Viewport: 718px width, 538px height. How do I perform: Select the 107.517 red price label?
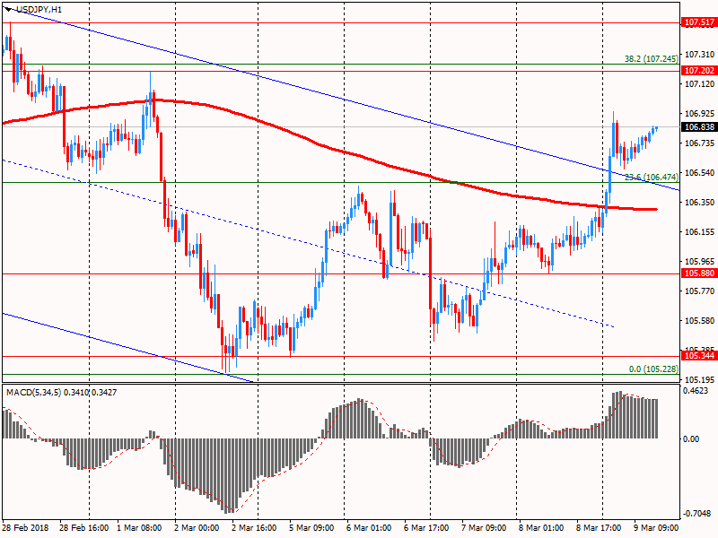699,22
